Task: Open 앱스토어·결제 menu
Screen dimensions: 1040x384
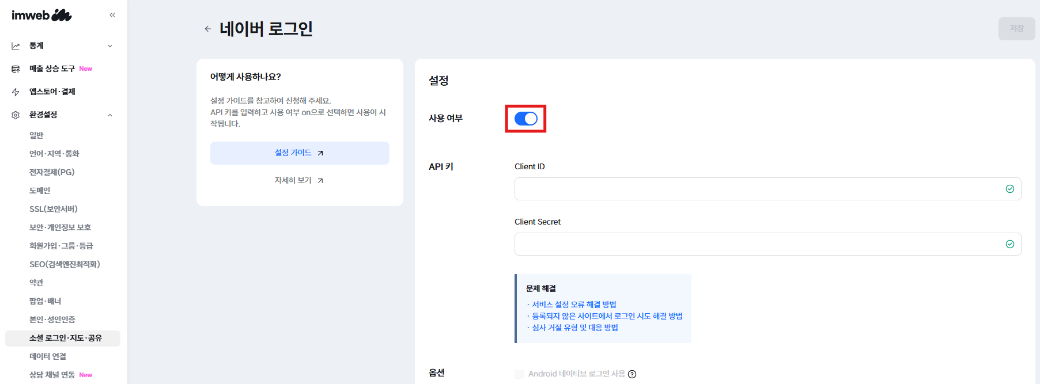Action: coord(52,92)
